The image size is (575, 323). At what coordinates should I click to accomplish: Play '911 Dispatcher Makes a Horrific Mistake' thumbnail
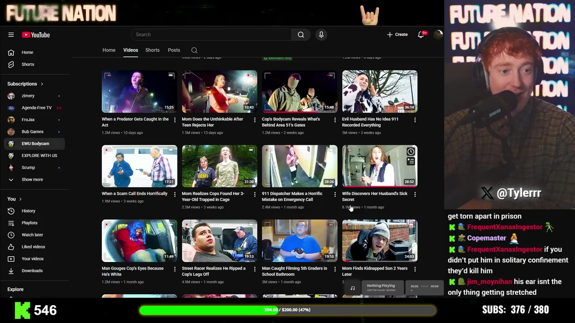coord(300,166)
